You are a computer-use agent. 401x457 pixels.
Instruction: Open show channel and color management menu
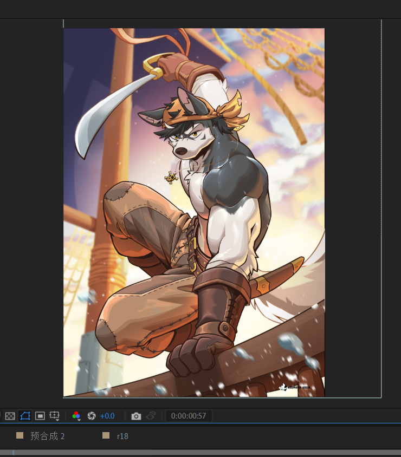click(76, 416)
